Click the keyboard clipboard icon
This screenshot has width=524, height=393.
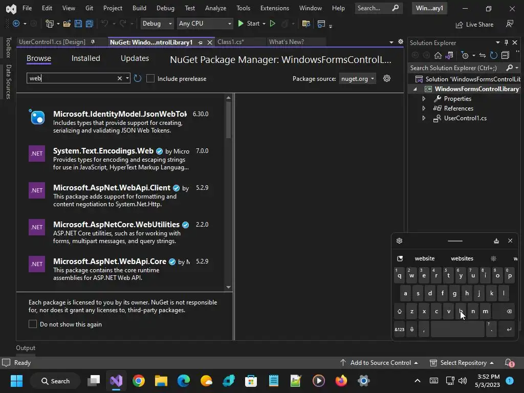400,258
